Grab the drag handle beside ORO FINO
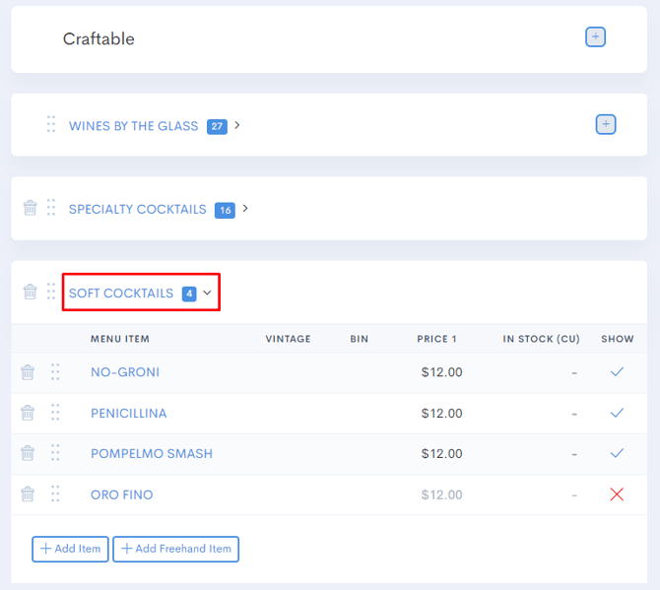 pyautogui.click(x=55, y=494)
